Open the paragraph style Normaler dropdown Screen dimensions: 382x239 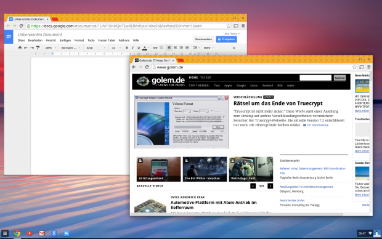(71, 48)
